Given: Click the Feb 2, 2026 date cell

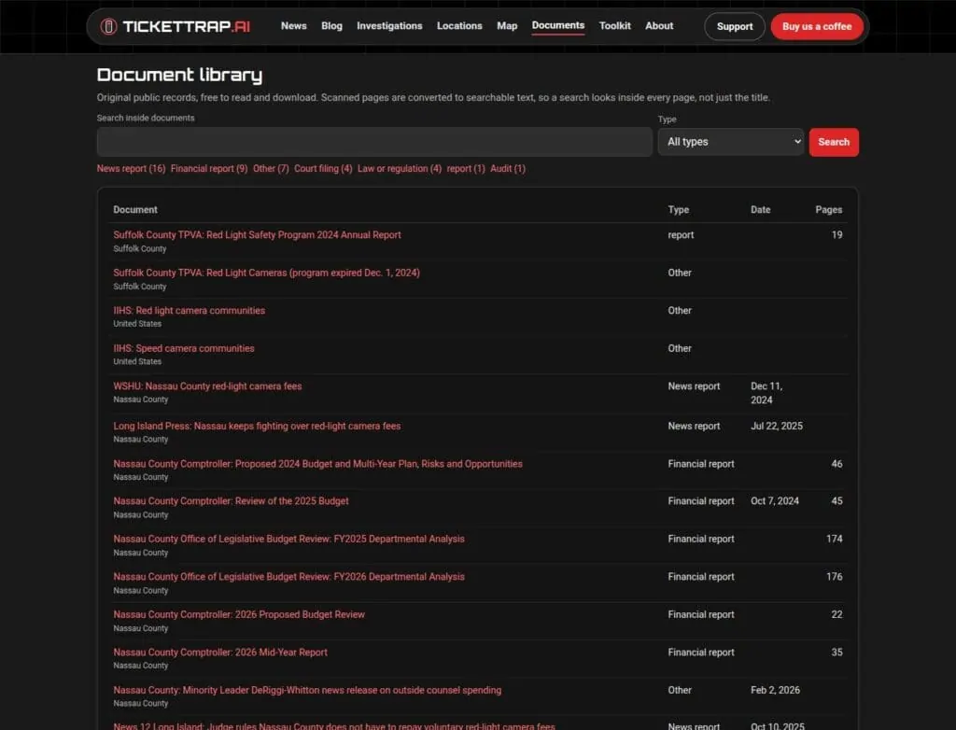Looking at the screenshot, I should point(775,690).
